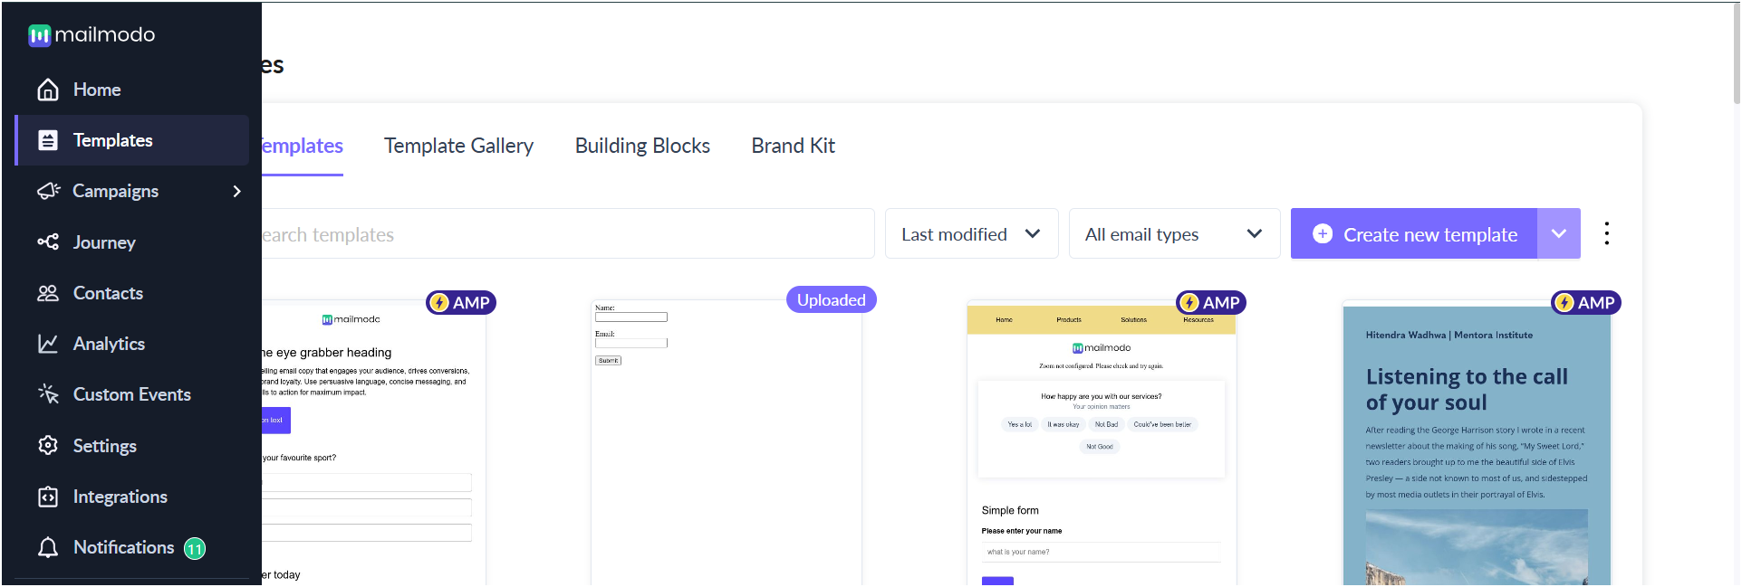
Task: Click the Search templates field
Action: [567, 233]
